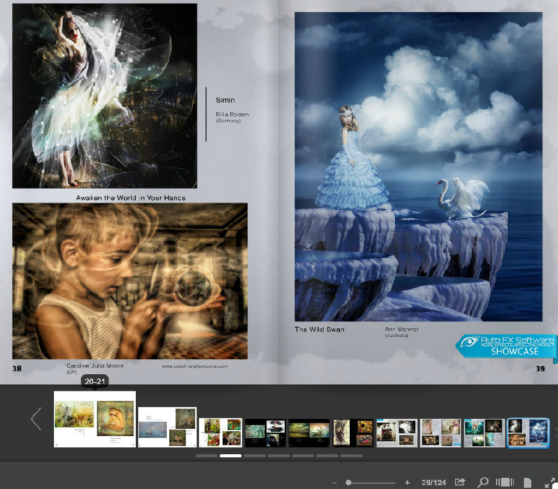Screen dimensions: 558x489
Task: Enter fullscreen with the expand arrows icon
Action: 551,482
